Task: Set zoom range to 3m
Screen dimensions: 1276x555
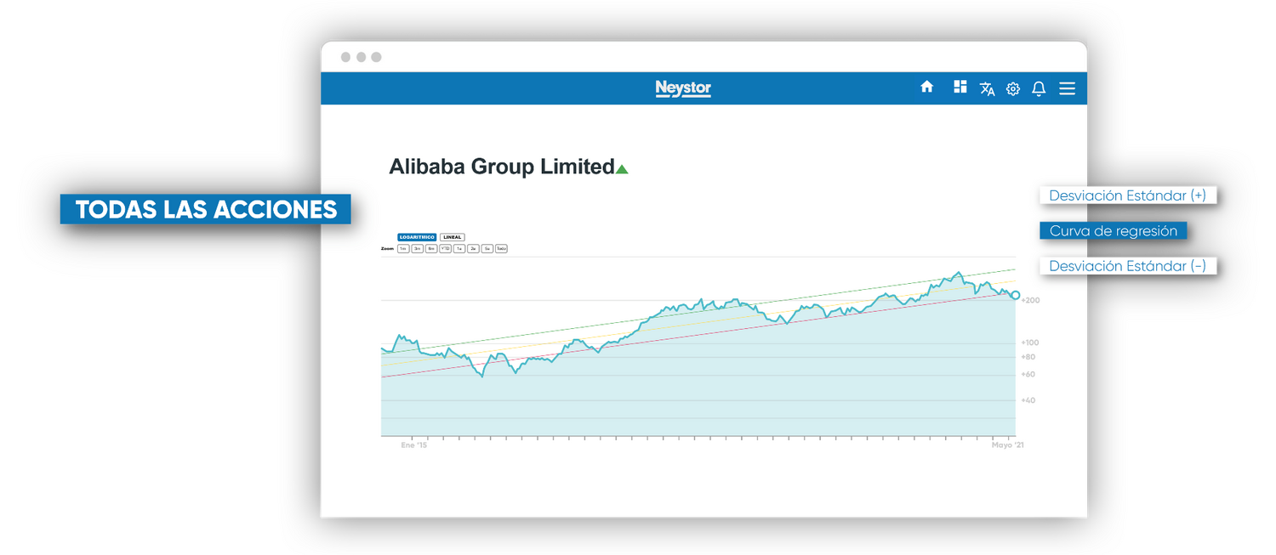Action: point(418,249)
